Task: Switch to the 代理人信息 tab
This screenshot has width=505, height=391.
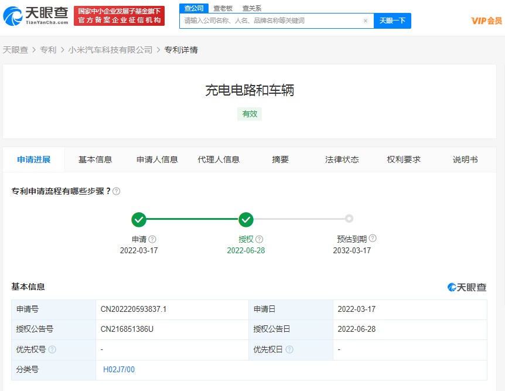Action: point(219,159)
